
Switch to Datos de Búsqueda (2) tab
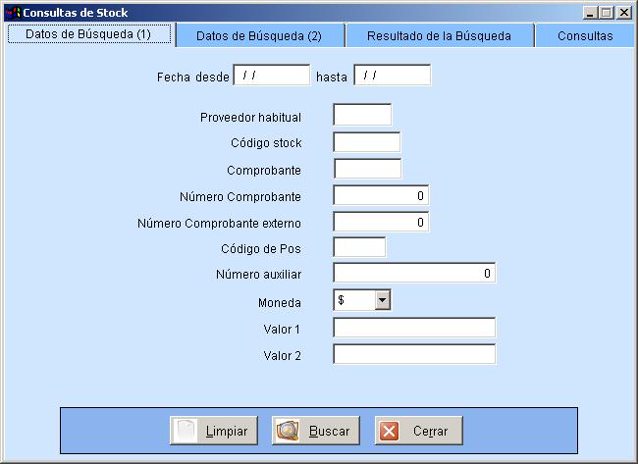point(259,35)
